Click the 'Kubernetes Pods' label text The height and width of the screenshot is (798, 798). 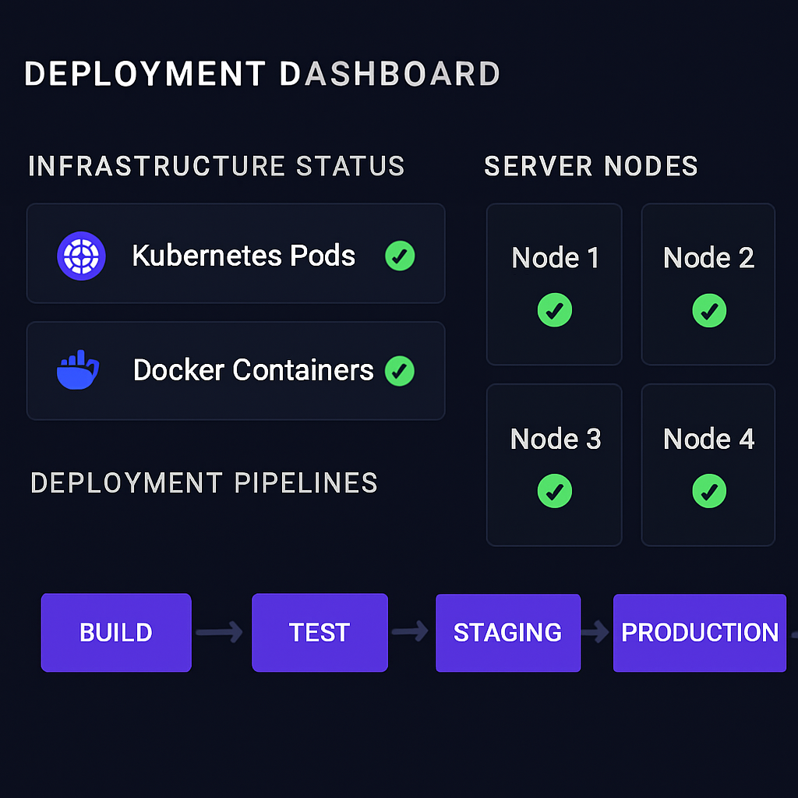[x=244, y=256]
